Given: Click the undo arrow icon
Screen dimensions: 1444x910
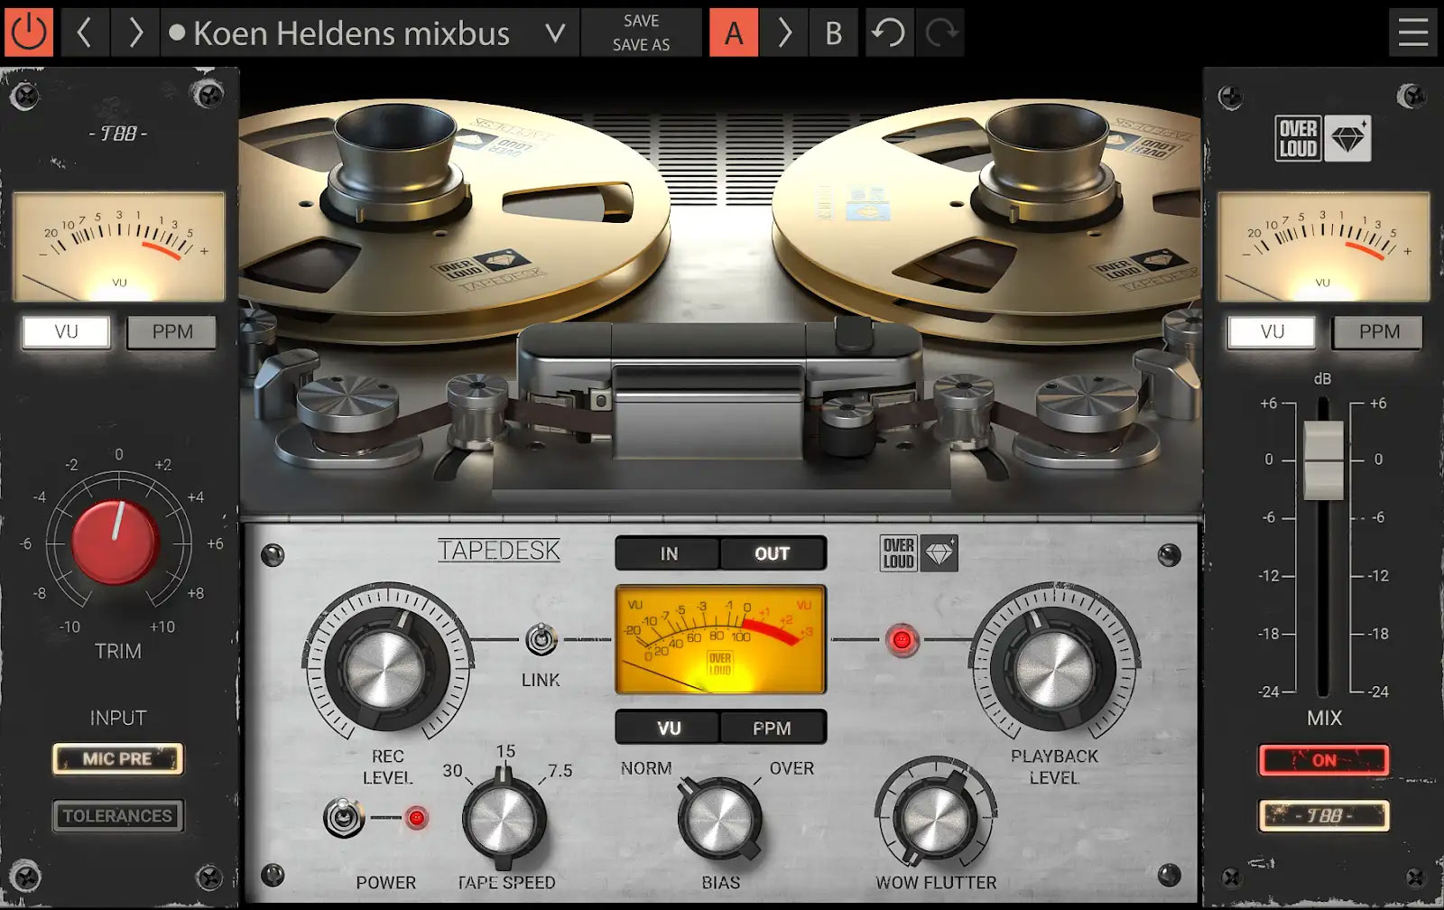Looking at the screenshot, I should tap(888, 33).
